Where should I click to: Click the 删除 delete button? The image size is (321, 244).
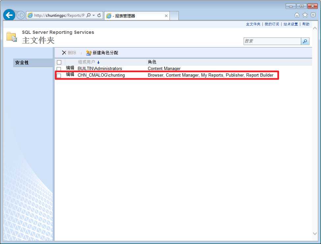(x=69, y=53)
